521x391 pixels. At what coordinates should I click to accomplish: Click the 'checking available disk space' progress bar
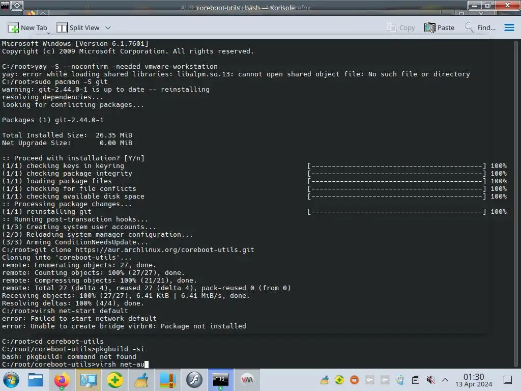click(x=396, y=196)
